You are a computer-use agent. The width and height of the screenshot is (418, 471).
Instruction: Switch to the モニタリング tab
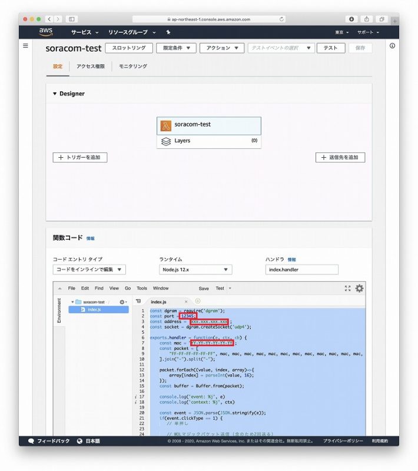[133, 67]
